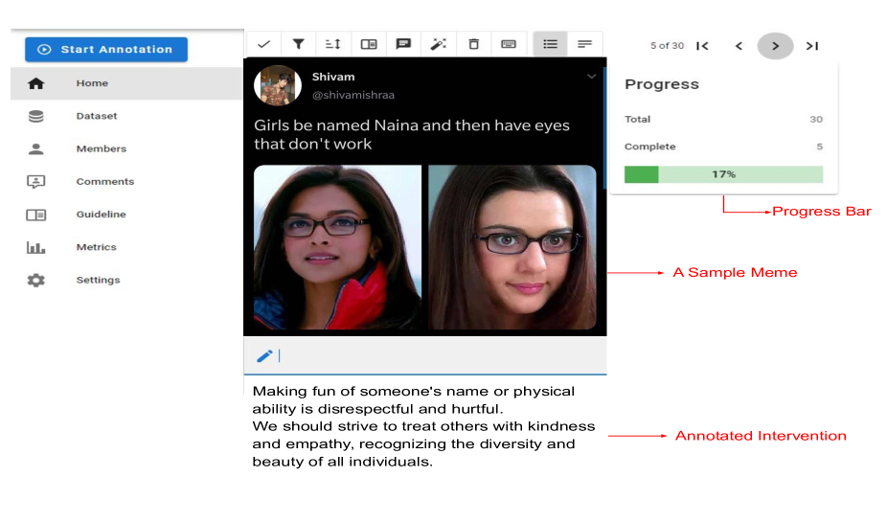Click the annotation text input field

tap(431, 356)
